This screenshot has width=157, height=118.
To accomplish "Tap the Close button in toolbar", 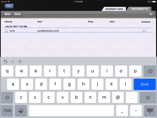I will (x=17, y=14).
